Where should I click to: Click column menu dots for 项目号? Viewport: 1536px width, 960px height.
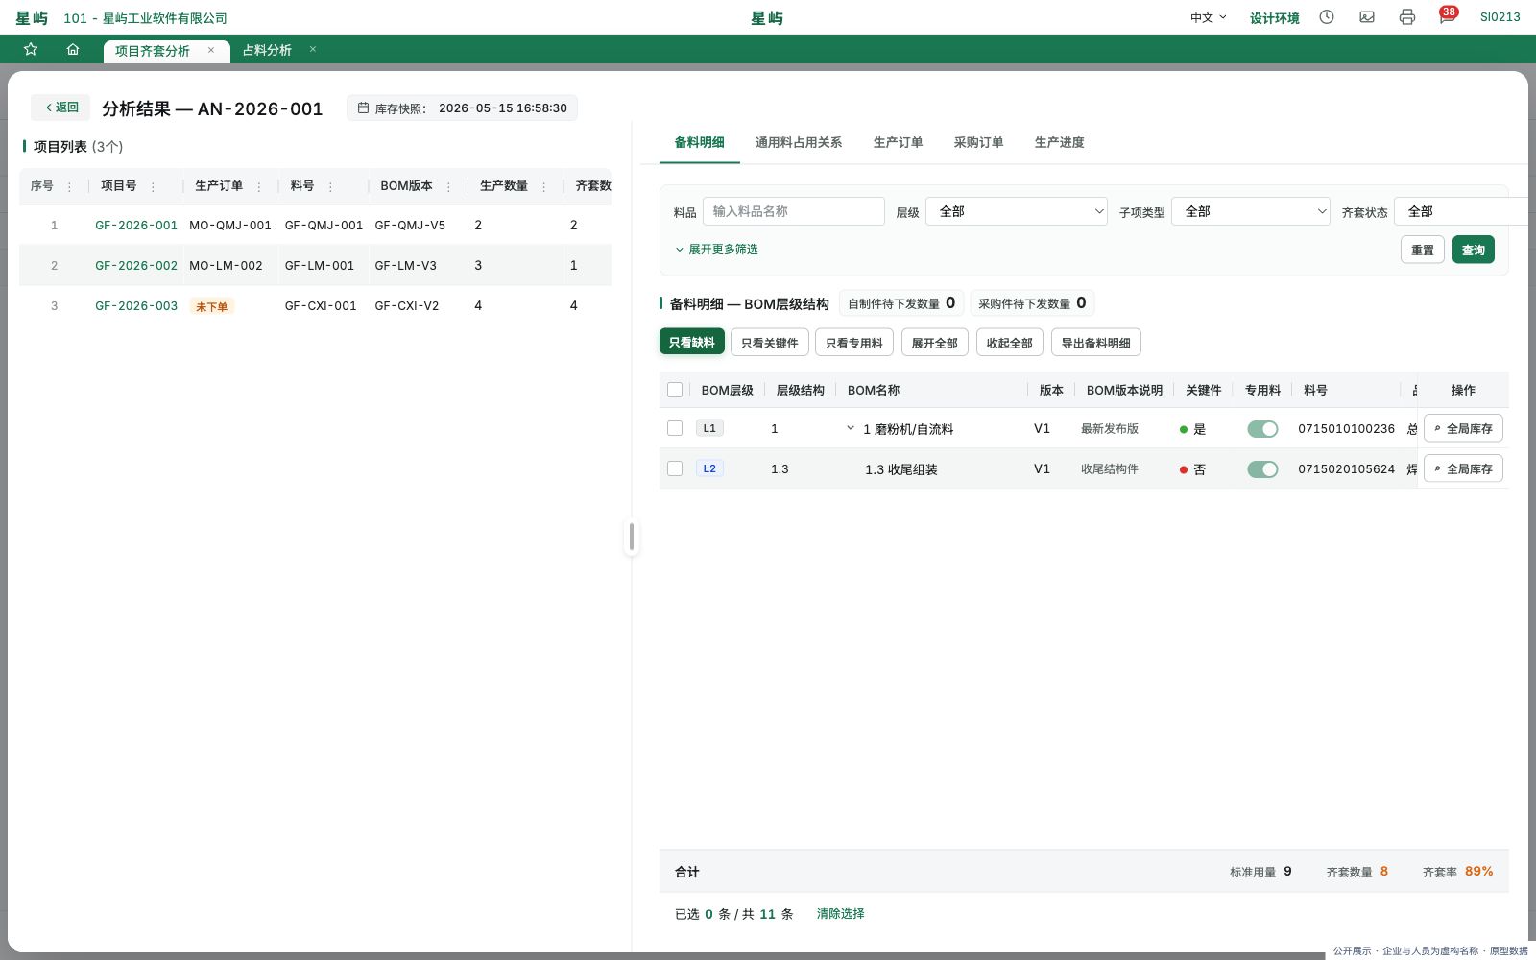(153, 186)
